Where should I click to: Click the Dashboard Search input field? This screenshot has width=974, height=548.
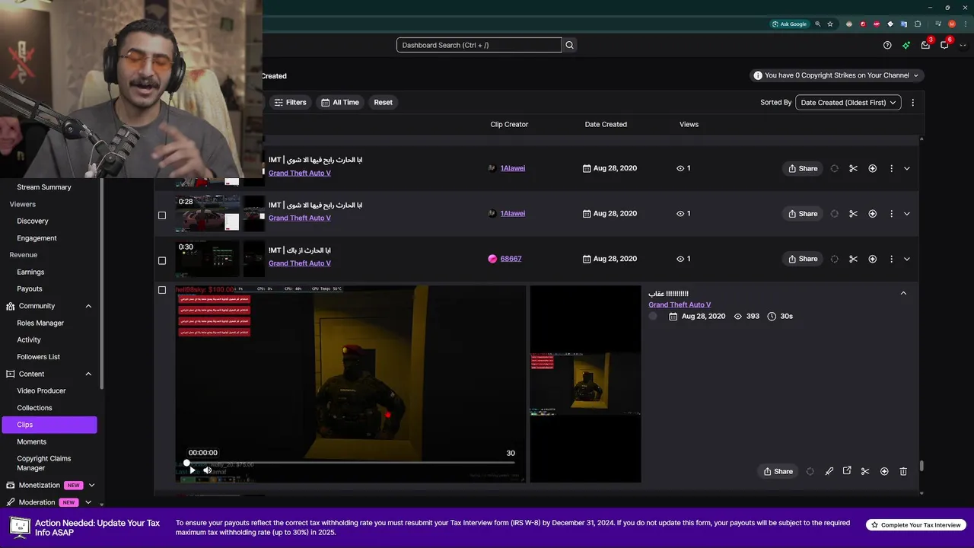coord(479,45)
